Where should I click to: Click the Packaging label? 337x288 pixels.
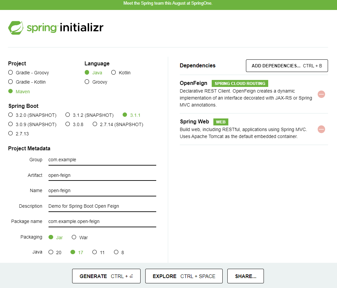coord(31,237)
